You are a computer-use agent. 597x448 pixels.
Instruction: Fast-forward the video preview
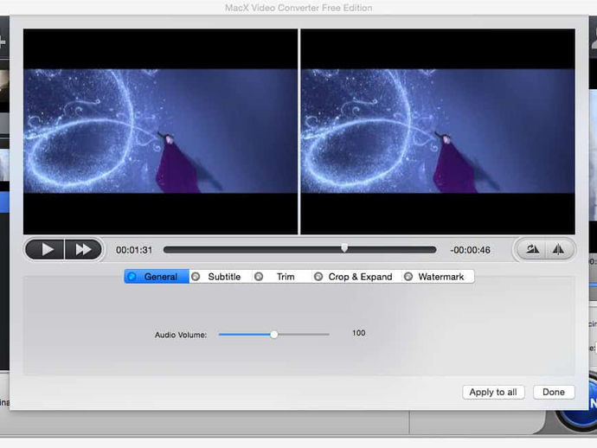83,250
